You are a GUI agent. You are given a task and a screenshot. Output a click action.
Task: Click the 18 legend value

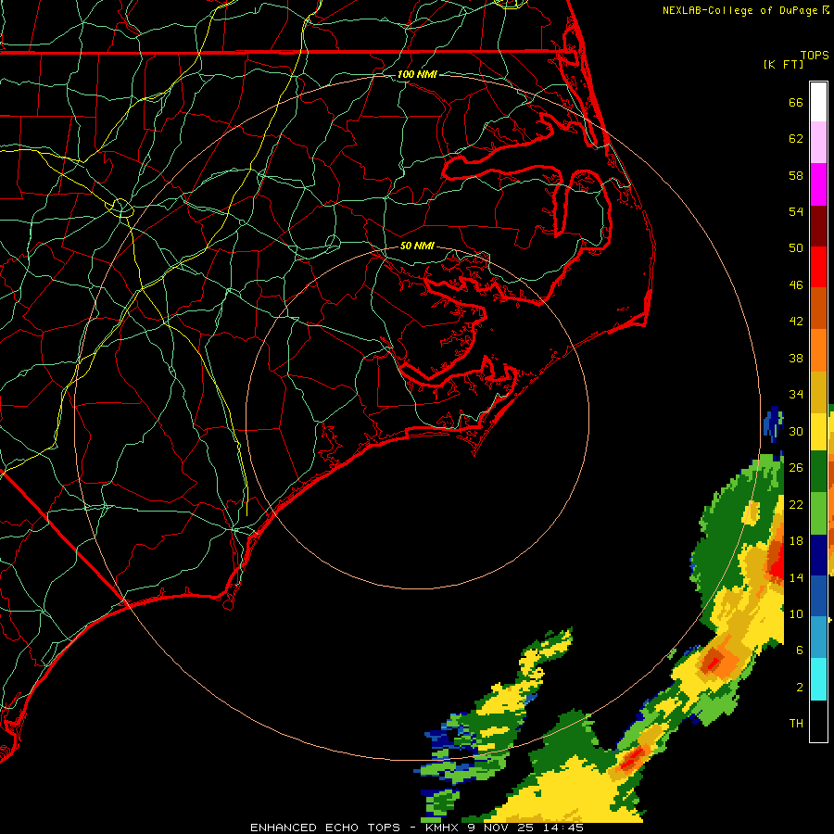[x=796, y=541]
